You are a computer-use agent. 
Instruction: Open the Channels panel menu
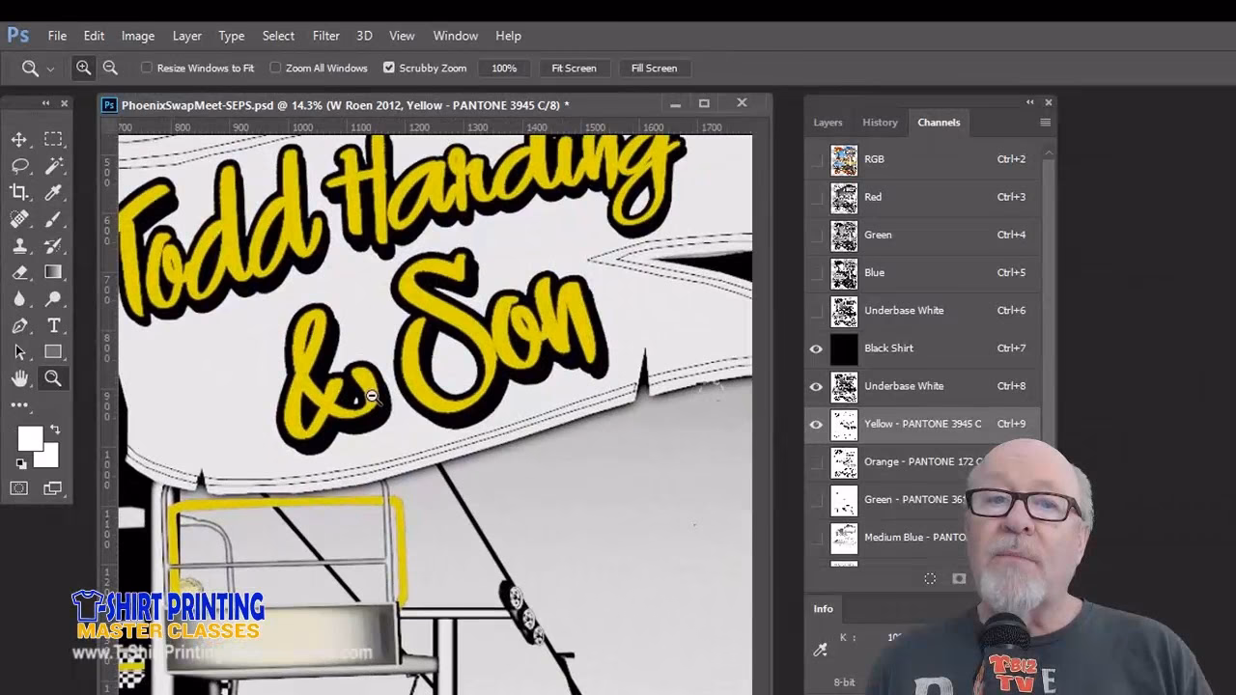pyautogui.click(x=1045, y=123)
